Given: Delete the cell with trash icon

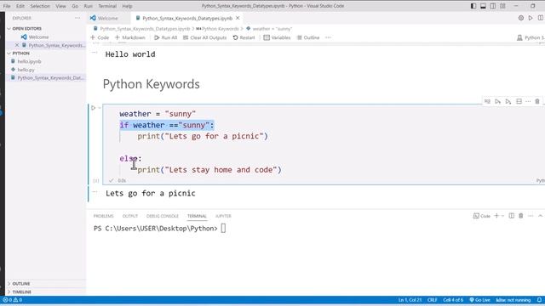Looking at the screenshot, I should point(537,101).
